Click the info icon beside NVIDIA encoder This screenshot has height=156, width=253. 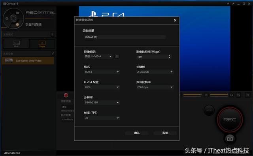pyautogui.click(x=117, y=56)
